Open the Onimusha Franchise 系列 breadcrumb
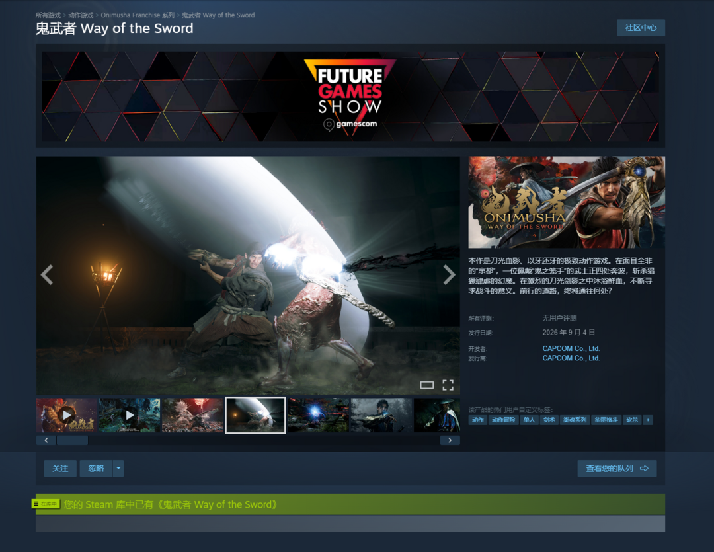The image size is (714, 552). pyautogui.click(x=138, y=15)
